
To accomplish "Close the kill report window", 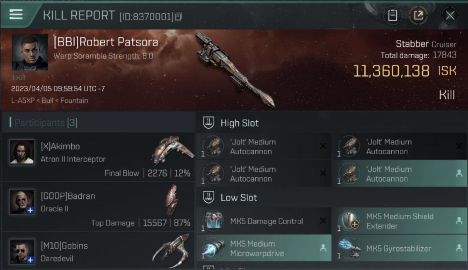I will click(x=450, y=15).
